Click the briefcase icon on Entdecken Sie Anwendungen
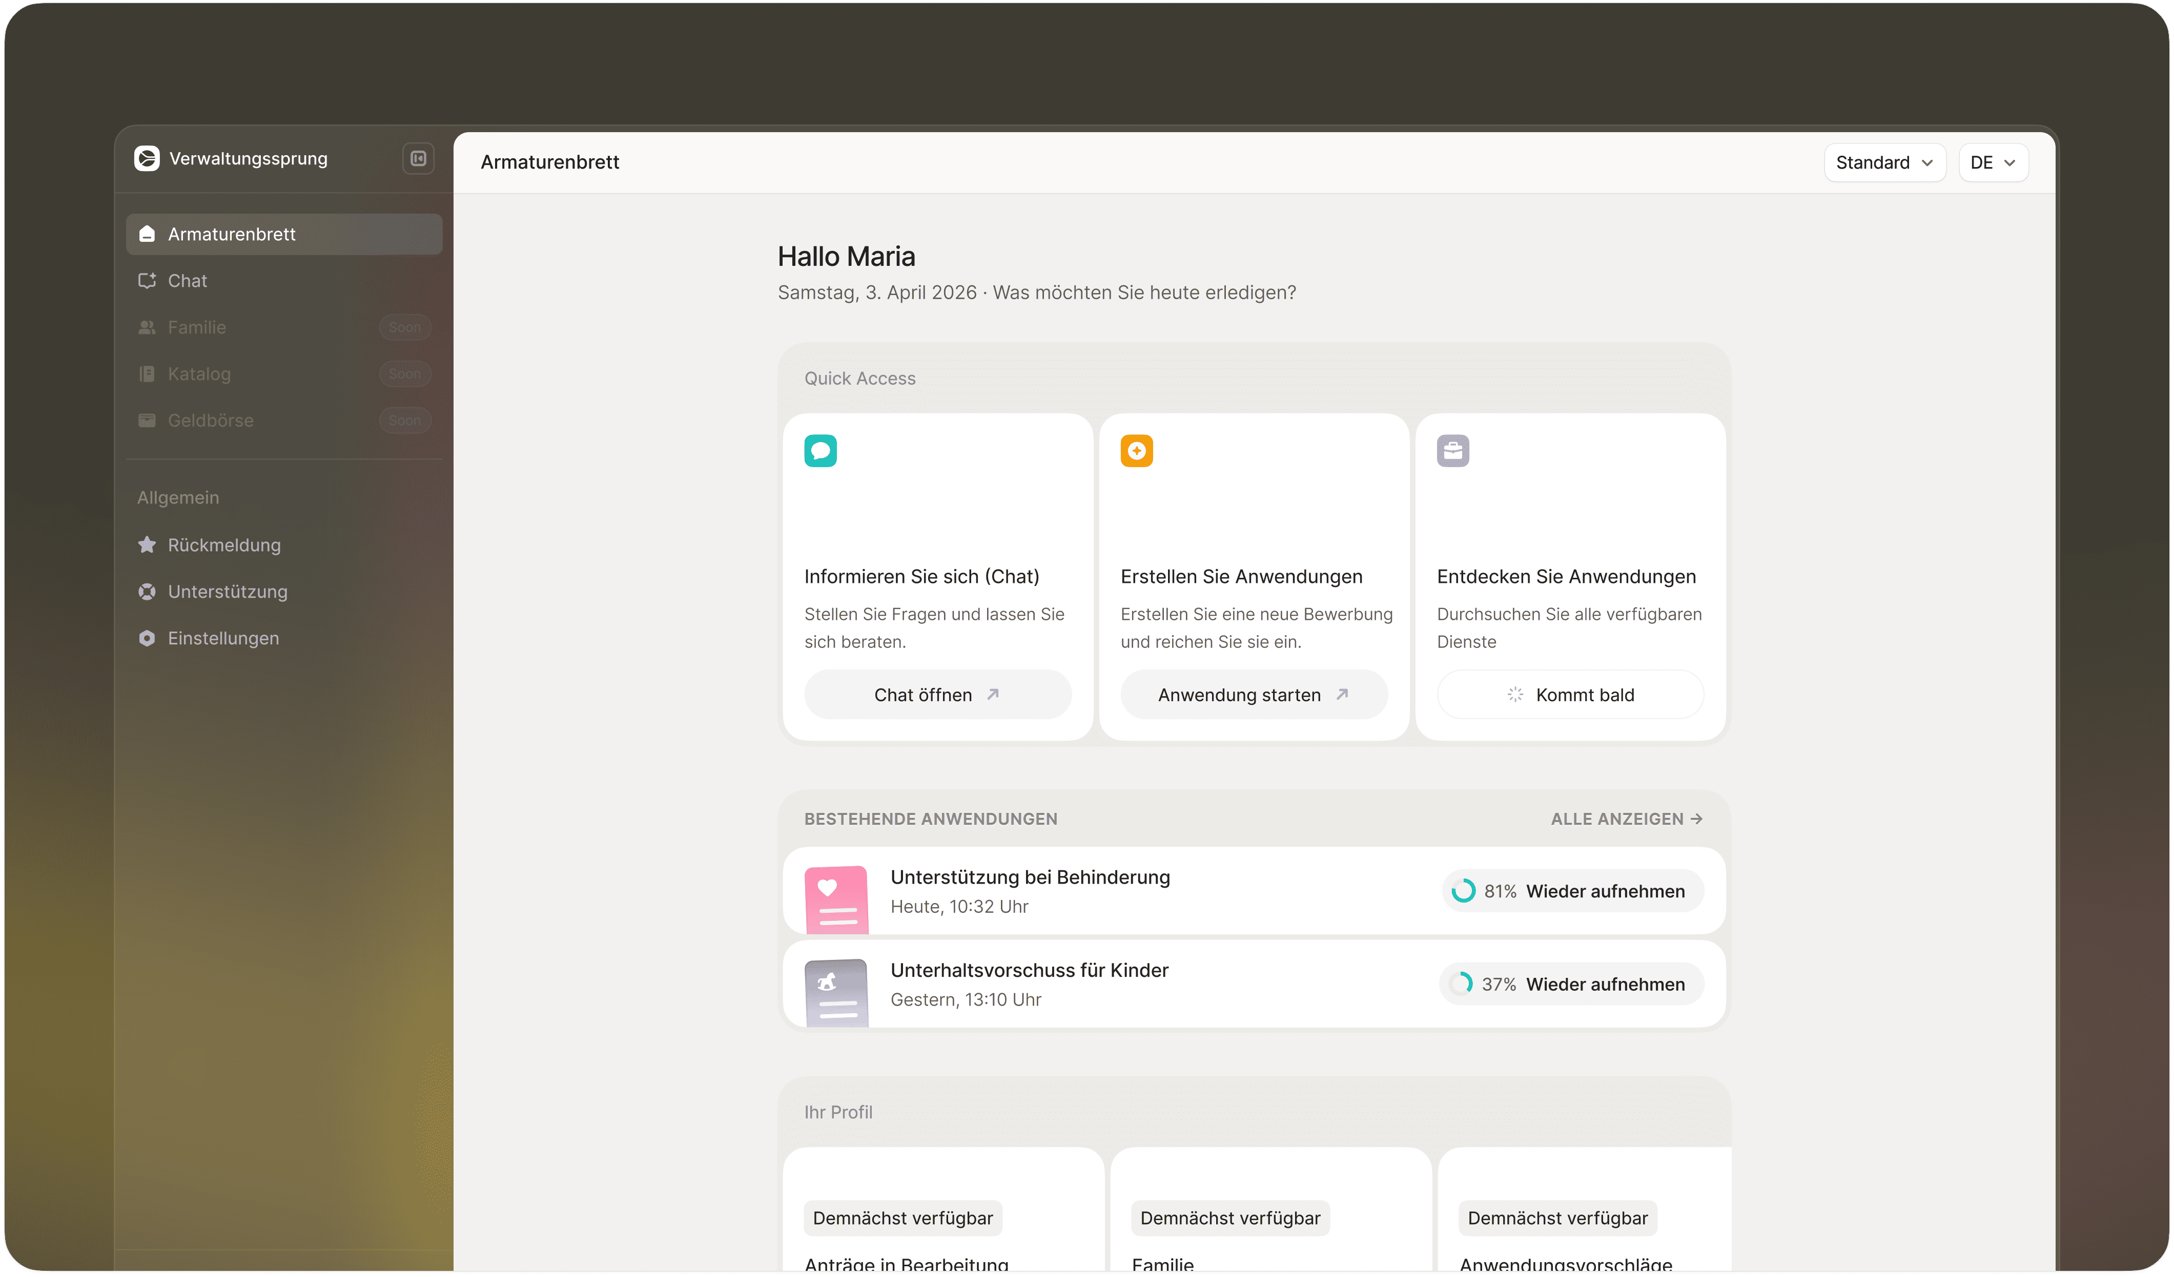 point(1453,451)
